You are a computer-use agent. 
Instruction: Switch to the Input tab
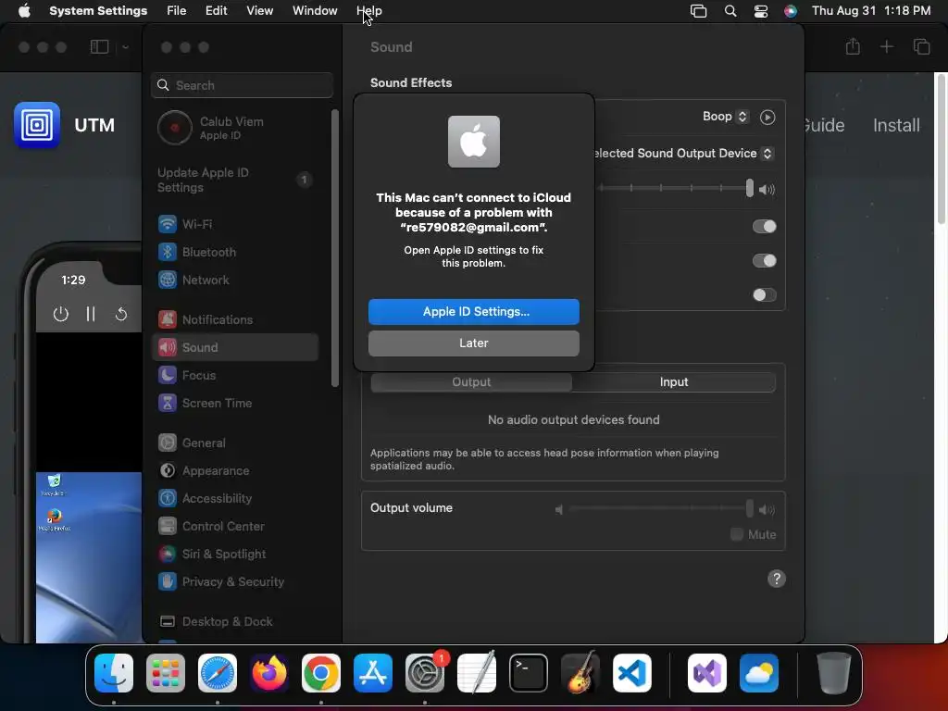(674, 382)
